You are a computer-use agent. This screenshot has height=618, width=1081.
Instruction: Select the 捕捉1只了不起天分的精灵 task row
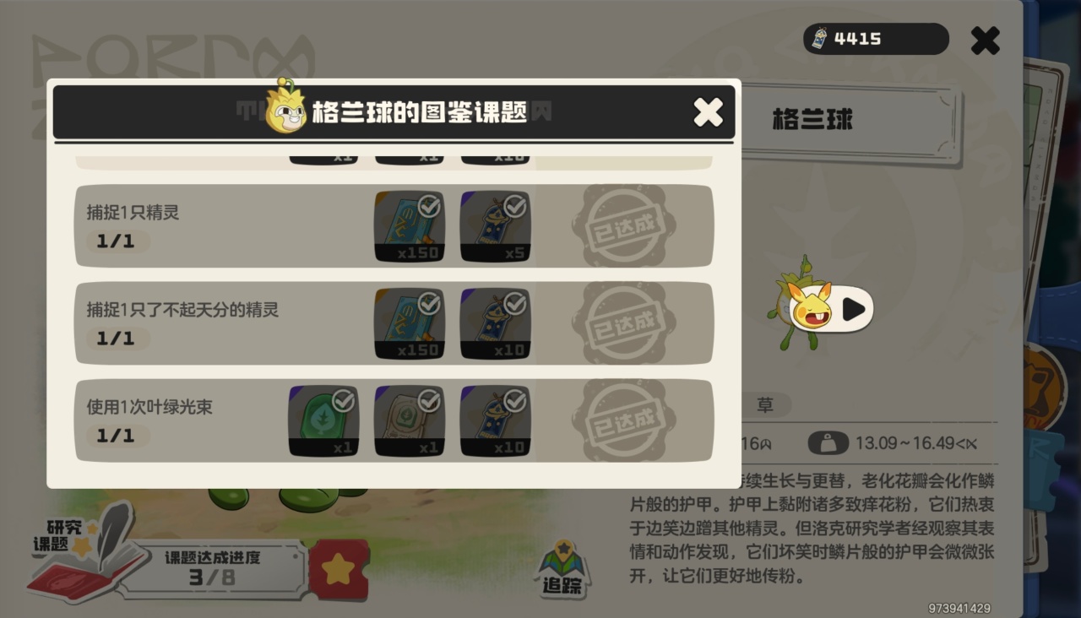394,323
